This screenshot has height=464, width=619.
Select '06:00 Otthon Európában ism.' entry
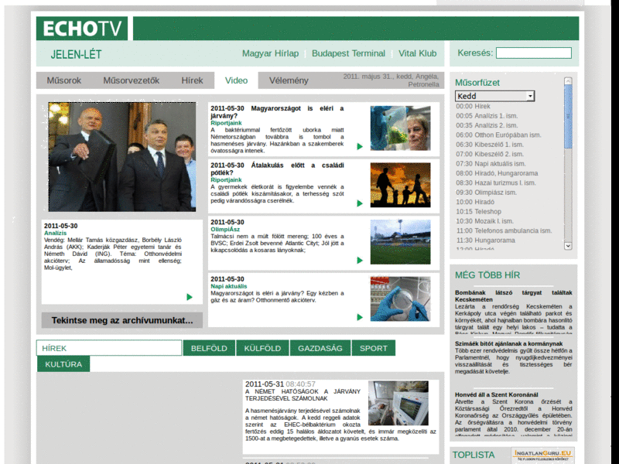498,135
